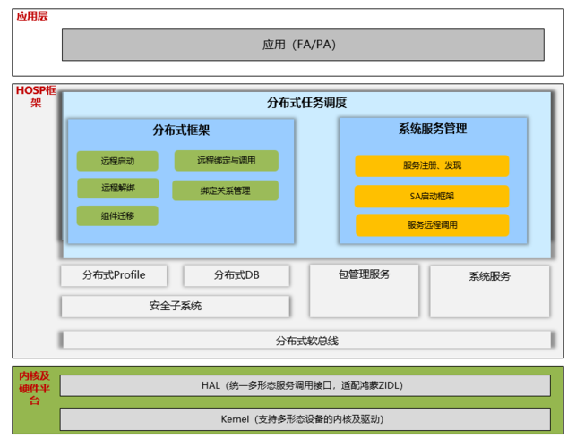
Task: Select the SA启动框架 yellow block
Action: [x=432, y=196]
